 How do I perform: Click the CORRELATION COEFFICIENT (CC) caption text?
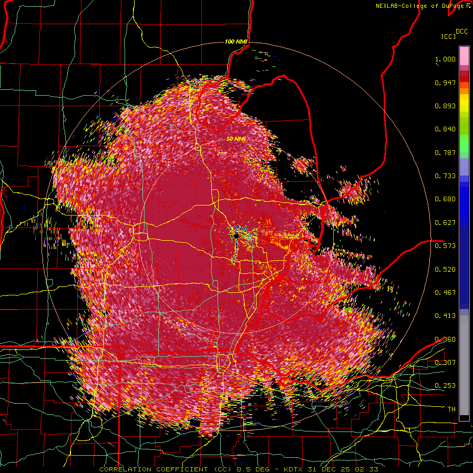point(166,469)
